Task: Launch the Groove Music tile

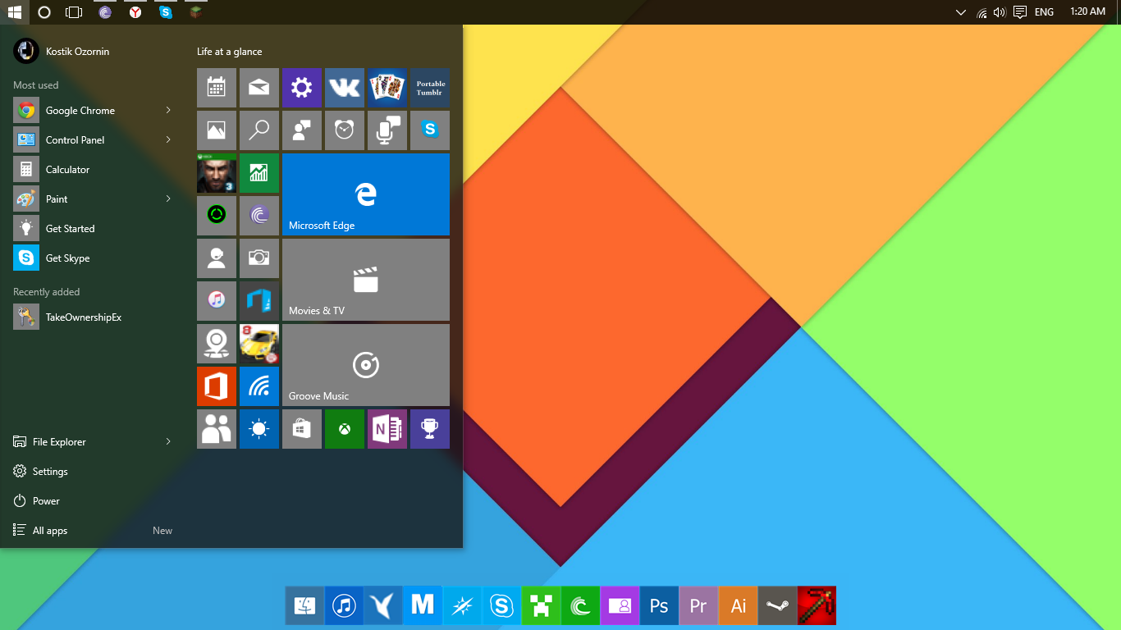Action: pyautogui.click(x=366, y=365)
